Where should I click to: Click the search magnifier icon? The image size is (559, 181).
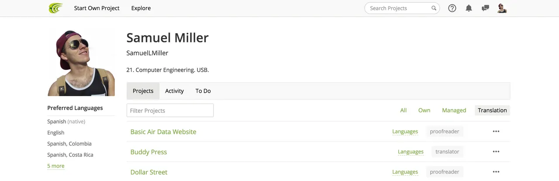[x=434, y=8]
